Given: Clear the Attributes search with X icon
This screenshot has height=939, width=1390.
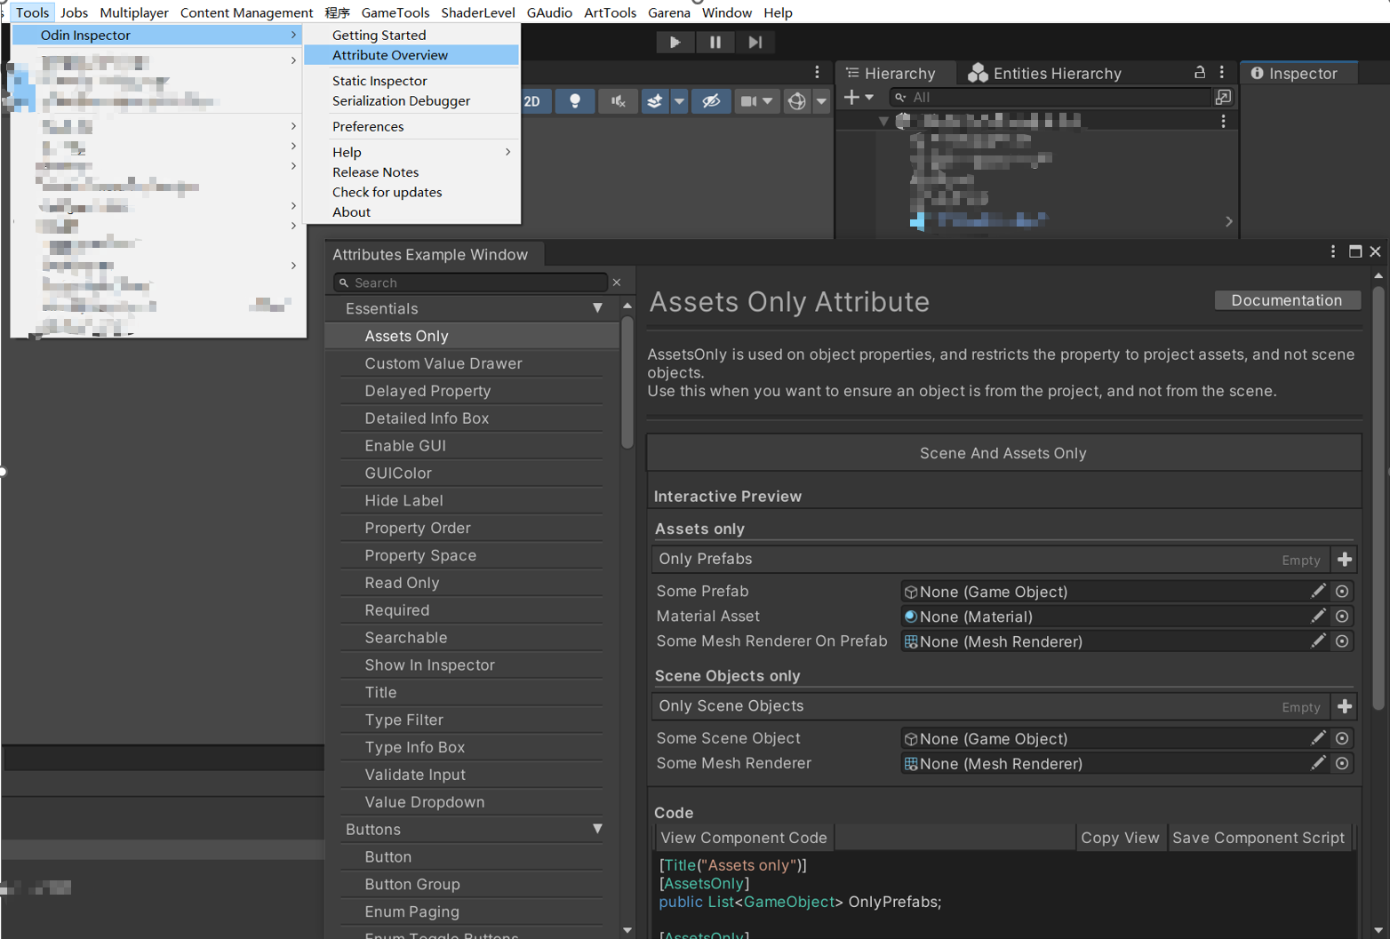Looking at the screenshot, I should pyautogui.click(x=617, y=282).
